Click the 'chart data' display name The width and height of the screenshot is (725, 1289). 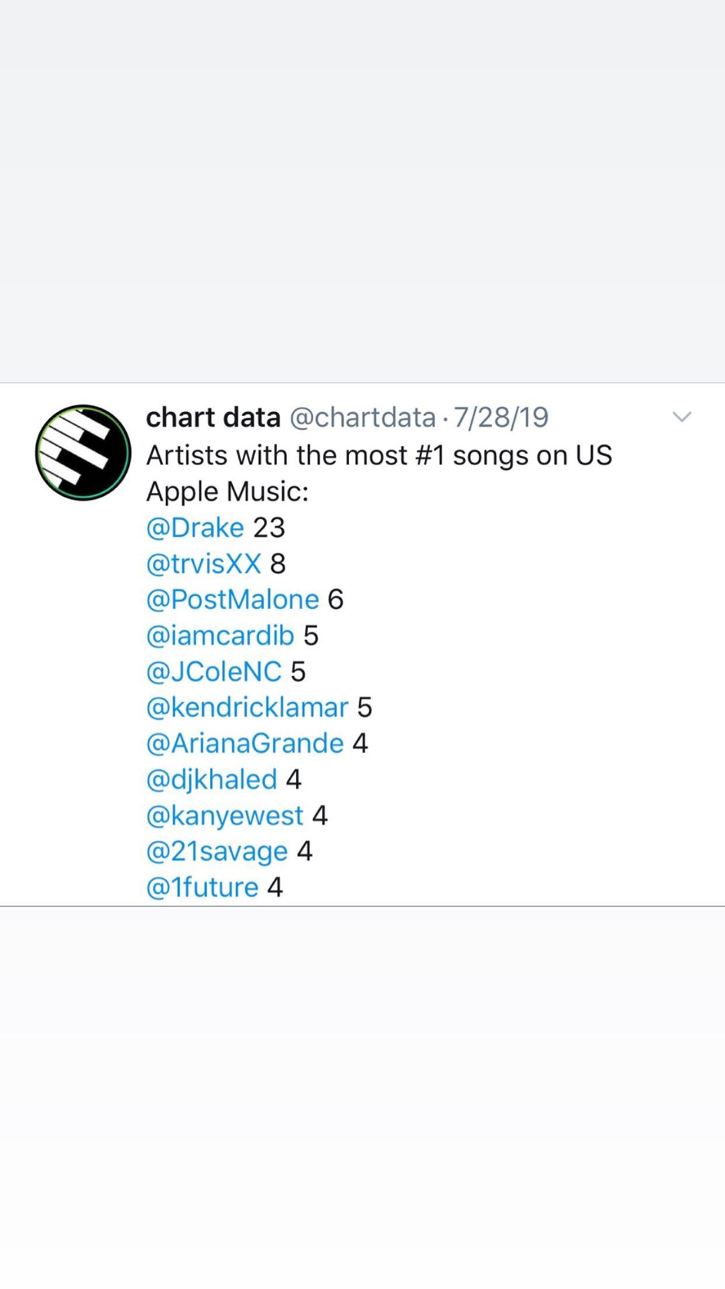pos(213,418)
